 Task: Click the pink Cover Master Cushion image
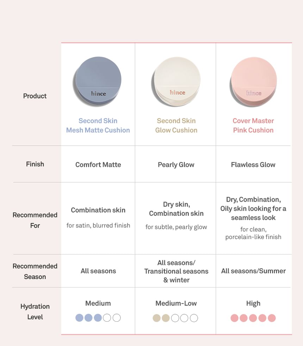pos(254,82)
